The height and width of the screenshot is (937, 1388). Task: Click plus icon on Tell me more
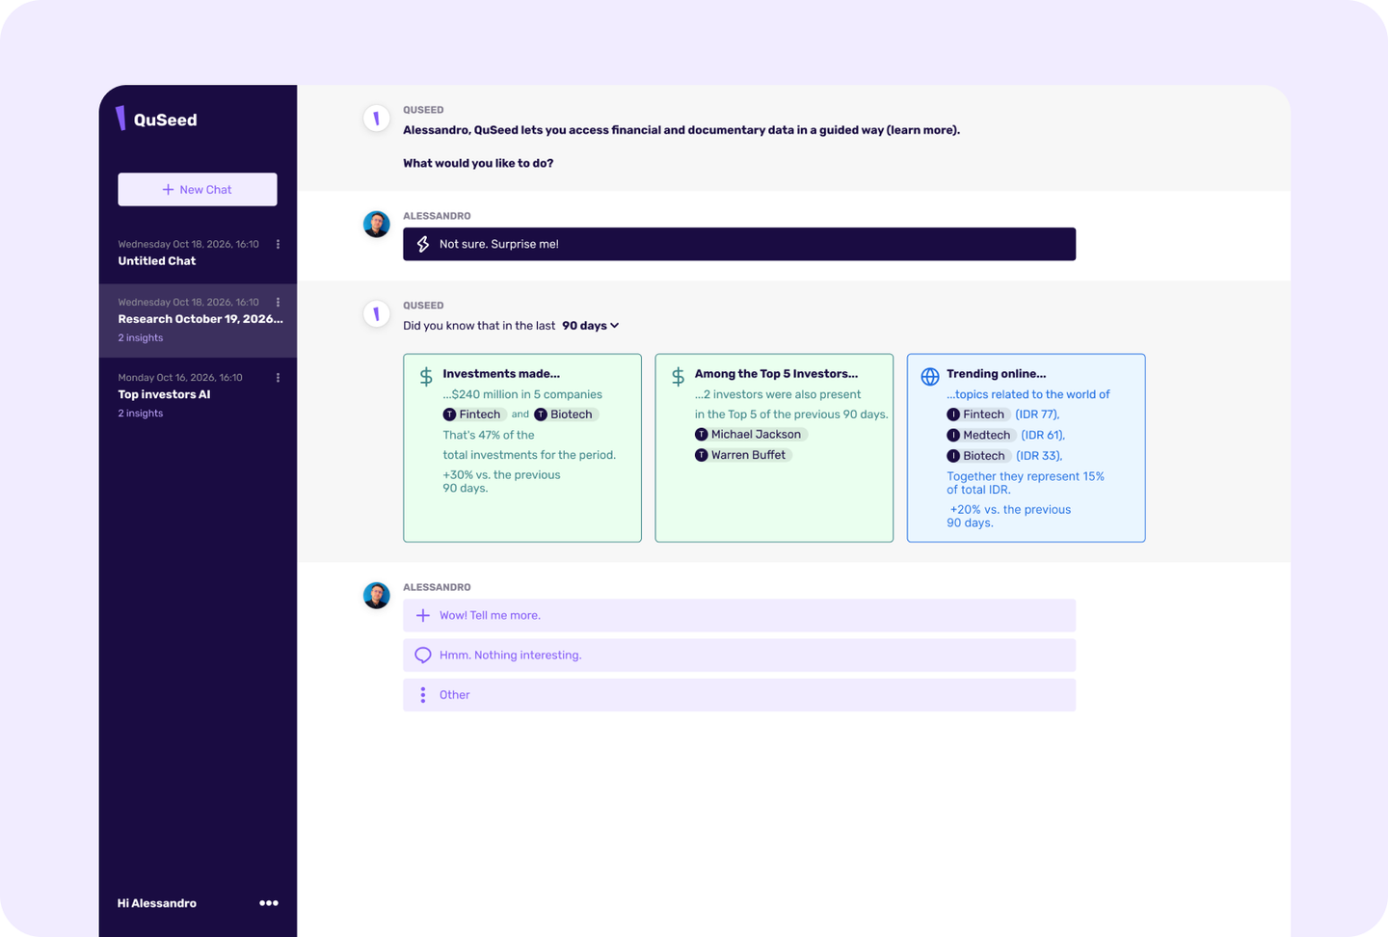[422, 615]
